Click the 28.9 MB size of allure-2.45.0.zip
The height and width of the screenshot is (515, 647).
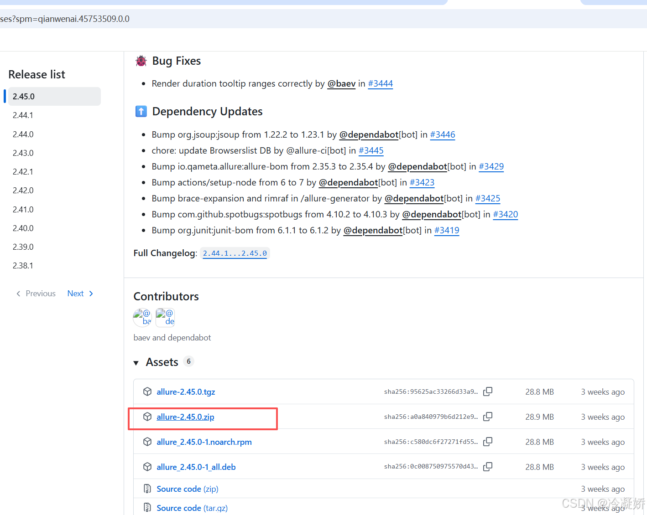(x=539, y=417)
